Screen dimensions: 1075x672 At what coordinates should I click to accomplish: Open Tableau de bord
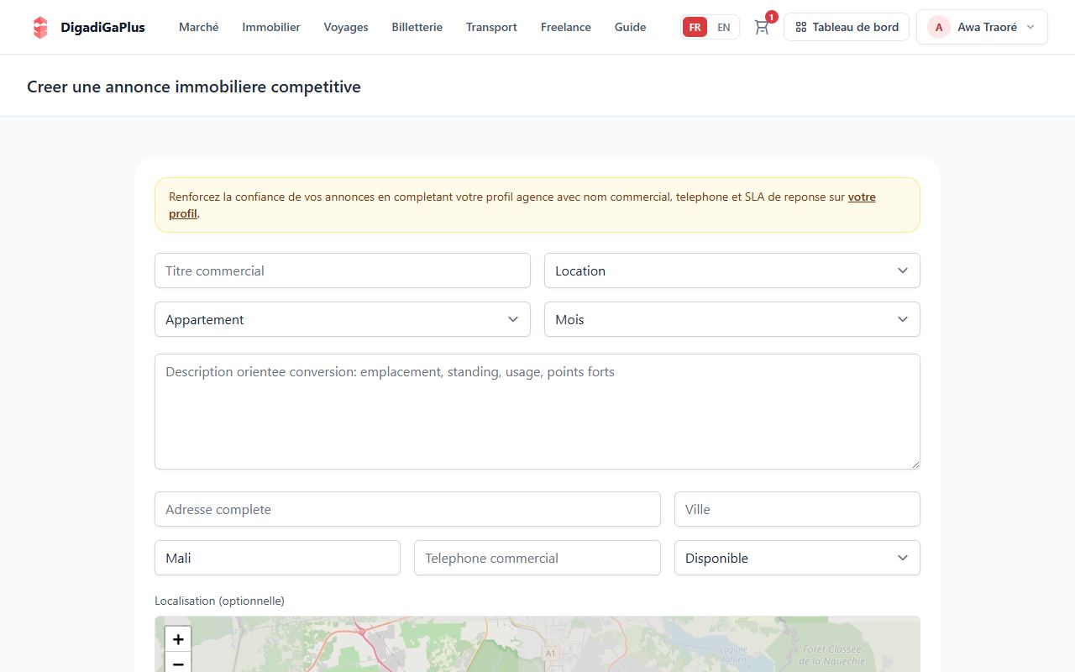(847, 27)
